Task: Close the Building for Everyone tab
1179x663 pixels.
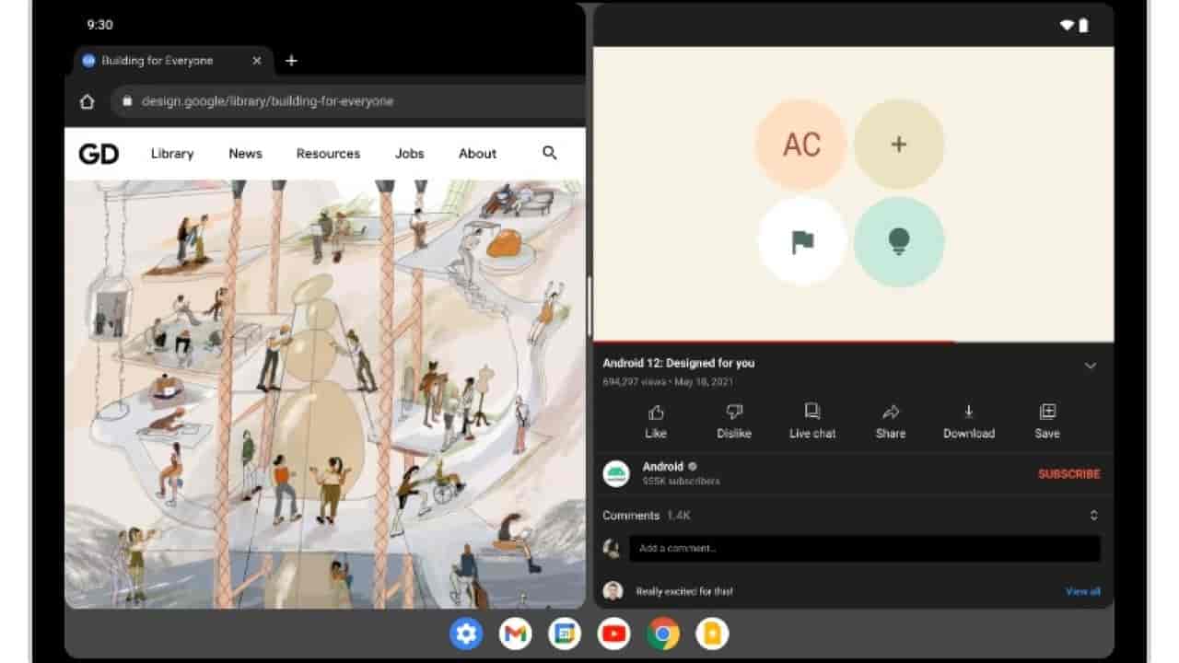Action: pos(257,61)
